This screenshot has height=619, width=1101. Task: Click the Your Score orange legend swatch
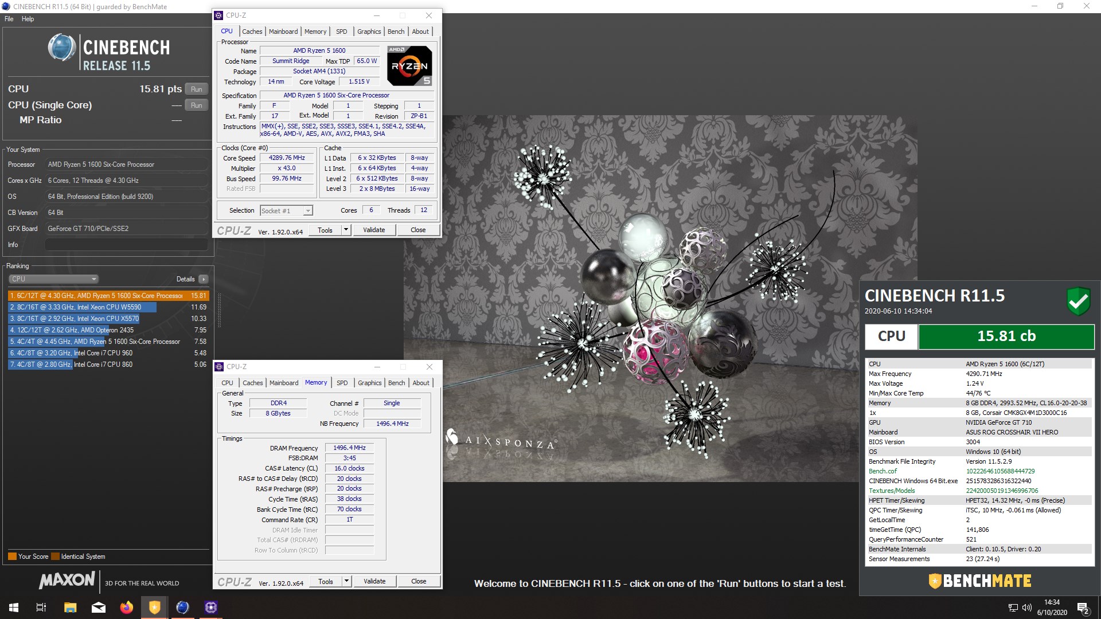[x=12, y=557]
